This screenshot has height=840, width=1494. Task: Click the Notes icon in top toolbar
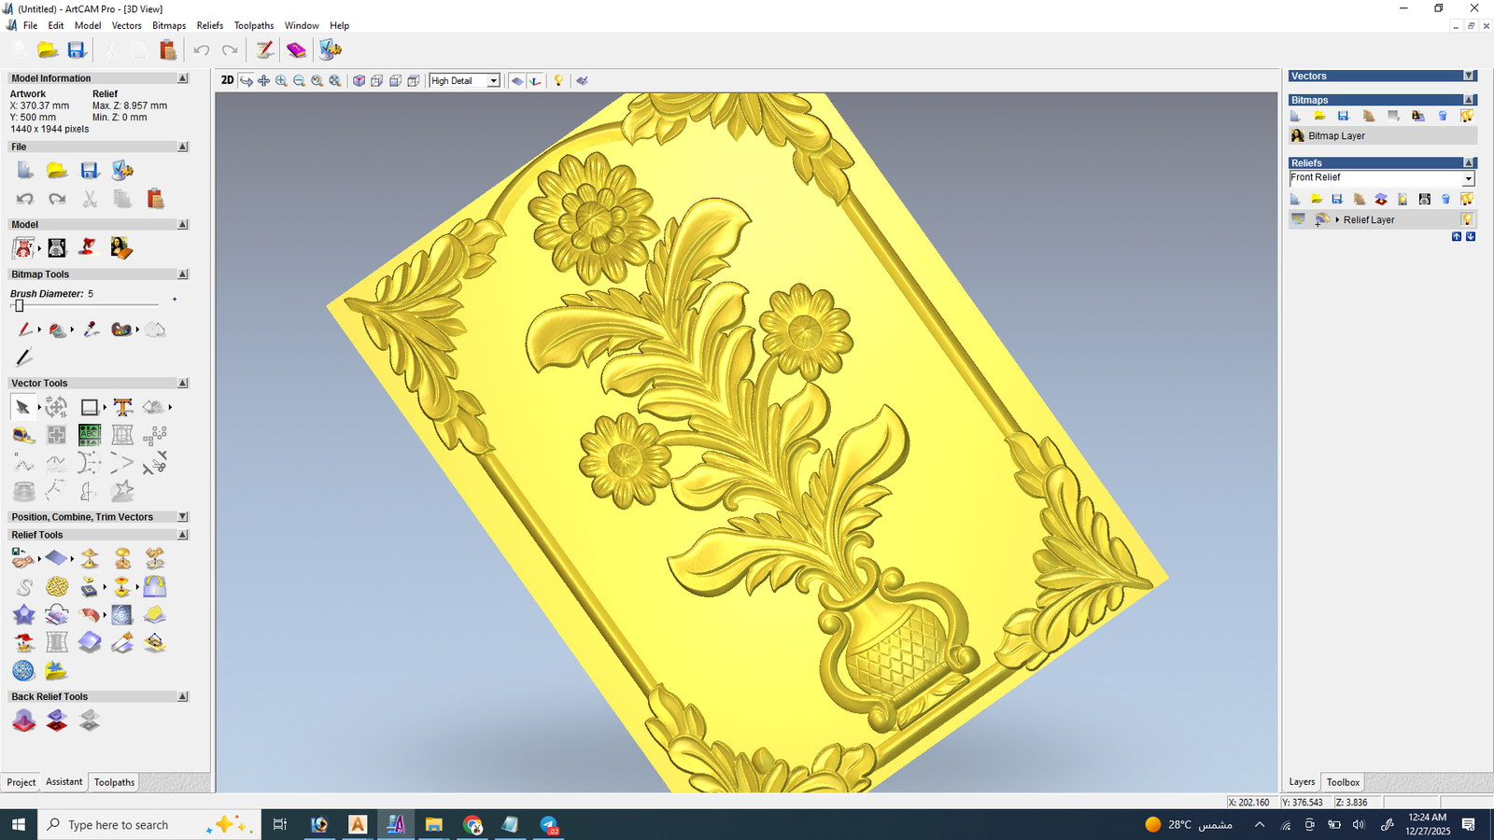[265, 50]
